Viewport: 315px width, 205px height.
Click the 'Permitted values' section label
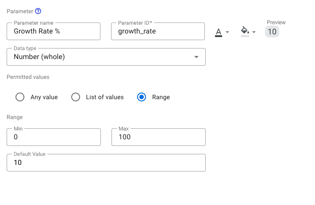coord(28,77)
